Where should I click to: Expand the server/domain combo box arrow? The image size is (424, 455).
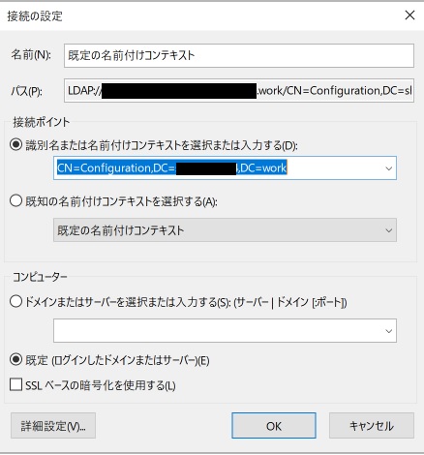389,331
